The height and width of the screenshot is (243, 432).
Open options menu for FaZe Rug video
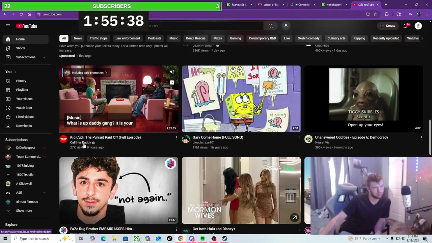pyautogui.click(x=176, y=229)
